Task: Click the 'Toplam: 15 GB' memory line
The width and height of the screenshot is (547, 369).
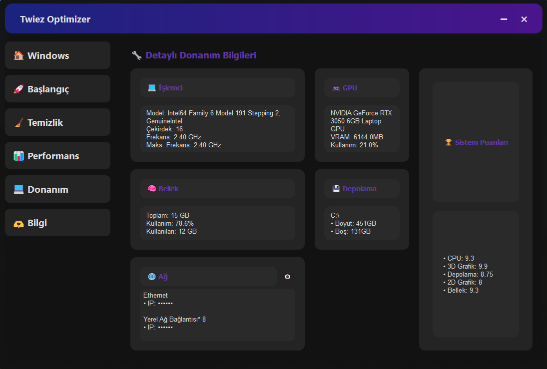Action: 167,216
